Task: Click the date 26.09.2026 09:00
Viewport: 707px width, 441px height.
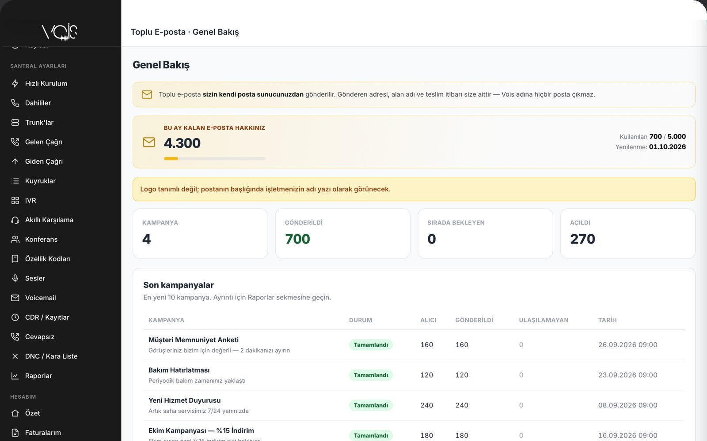Action: point(627,345)
